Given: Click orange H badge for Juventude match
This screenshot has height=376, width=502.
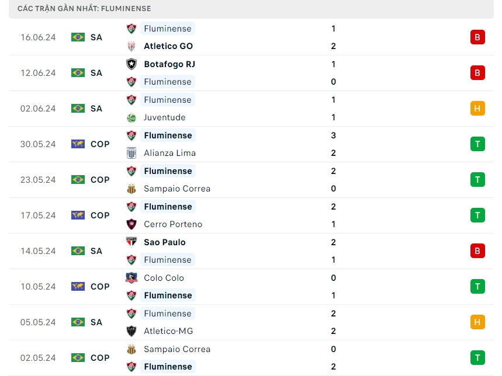Looking at the screenshot, I should point(477,109).
